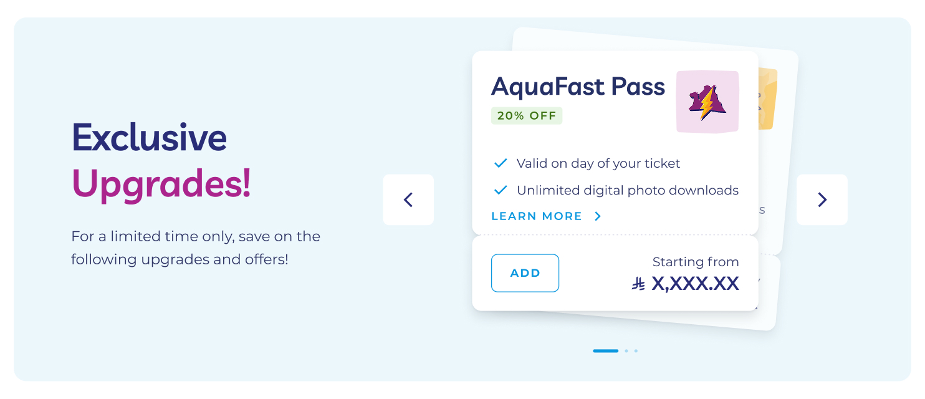
Task: Click the Exclusive Upgrades! heading
Action: click(x=161, y=160)
